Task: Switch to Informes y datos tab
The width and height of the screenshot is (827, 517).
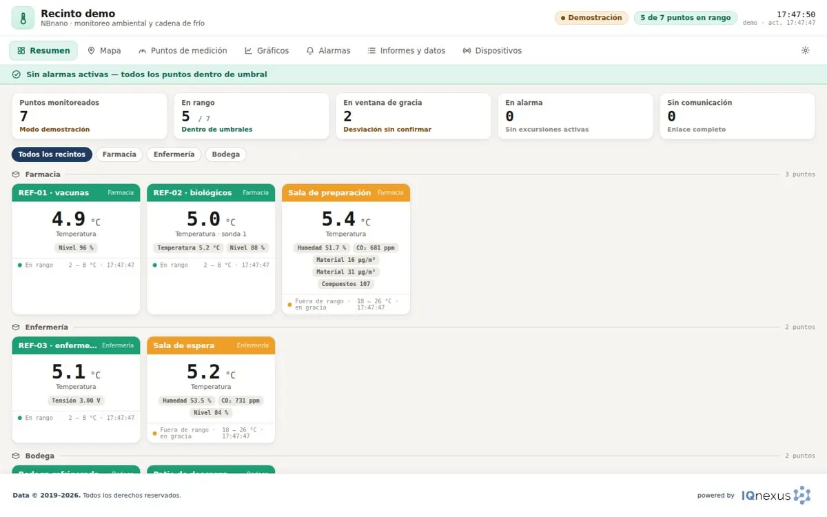Action: (x=407, y=50)
